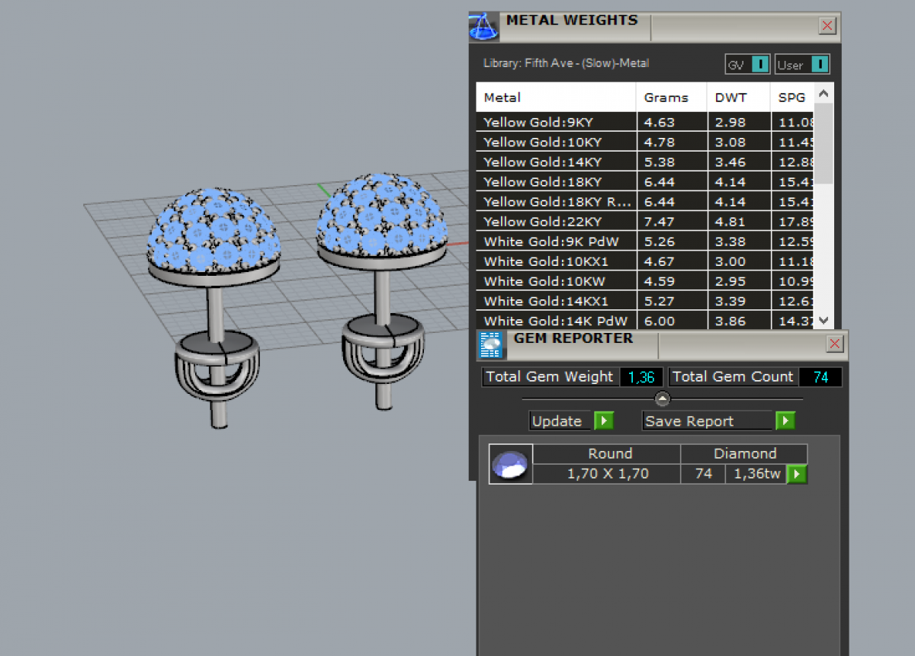Click the Metal Weights scale icon

tap(482, 27)
